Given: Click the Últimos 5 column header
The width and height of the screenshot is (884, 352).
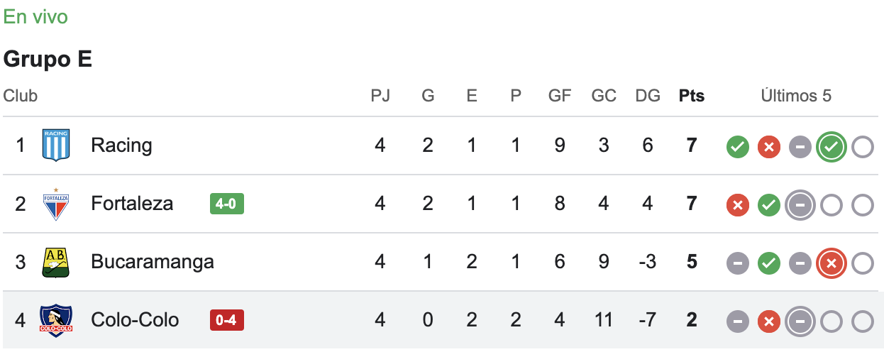Looking at the screenshot, I should (796, 96).
